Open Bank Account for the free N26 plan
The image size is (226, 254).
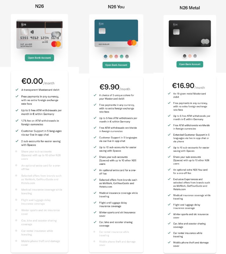tap(39, 58)
